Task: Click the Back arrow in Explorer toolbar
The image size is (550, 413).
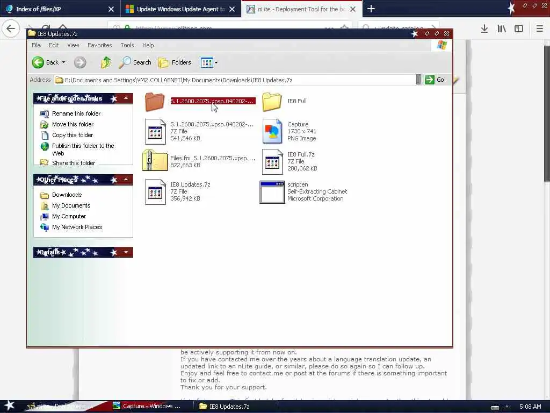Action: coord(38,62)
